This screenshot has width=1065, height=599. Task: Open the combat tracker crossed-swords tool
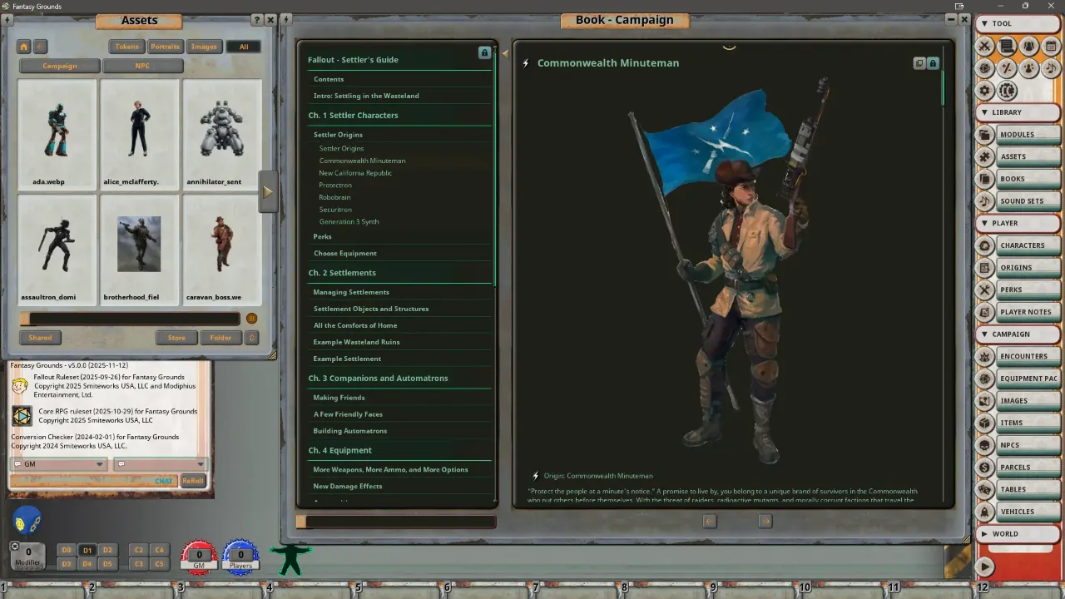coord(985,47)
